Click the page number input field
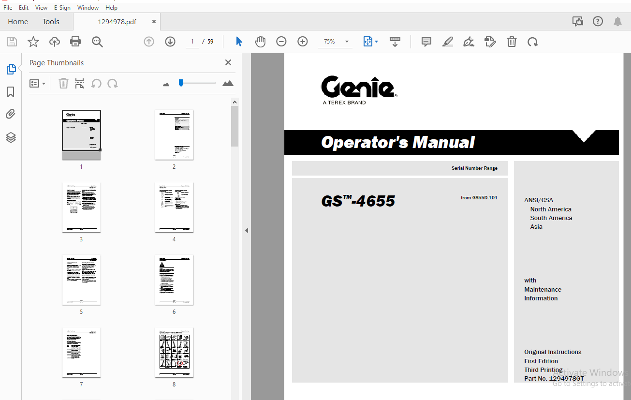Viewport: 631px width, 400px height. click(x=192, y=42)
